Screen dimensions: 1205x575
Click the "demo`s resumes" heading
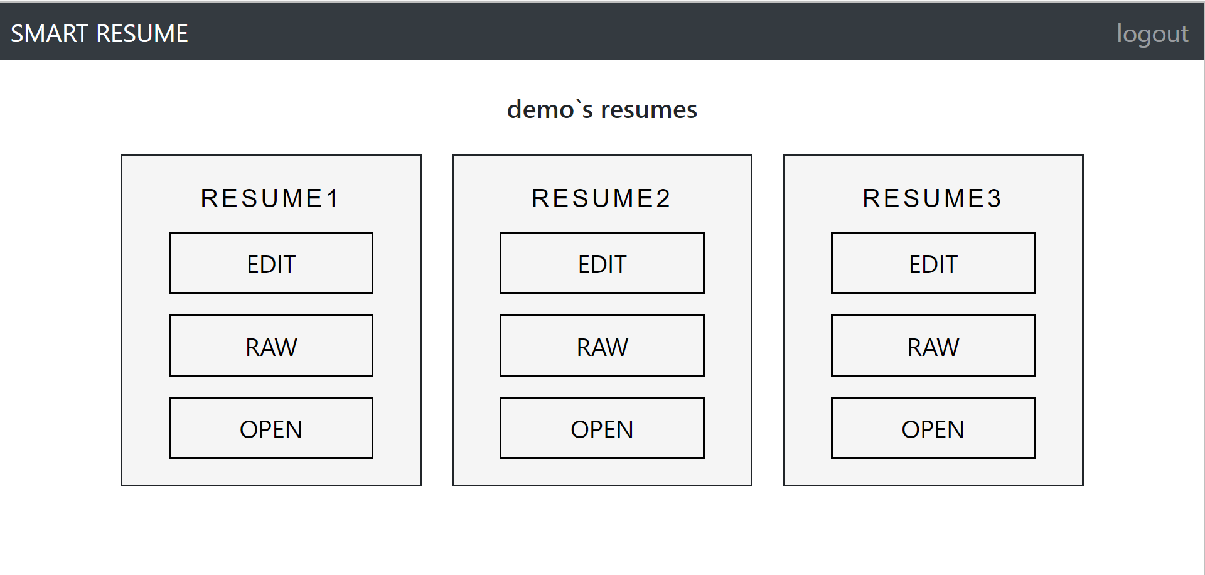point(602,109)
